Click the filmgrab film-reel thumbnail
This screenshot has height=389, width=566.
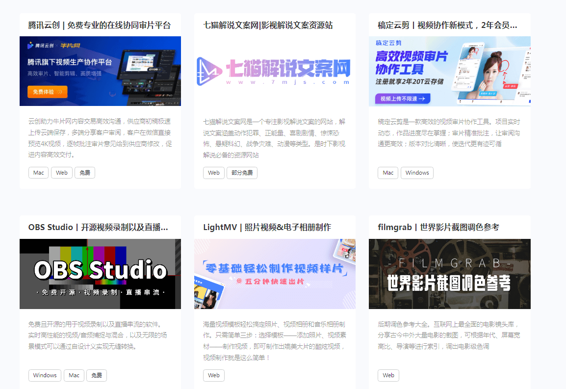point(450,274)
